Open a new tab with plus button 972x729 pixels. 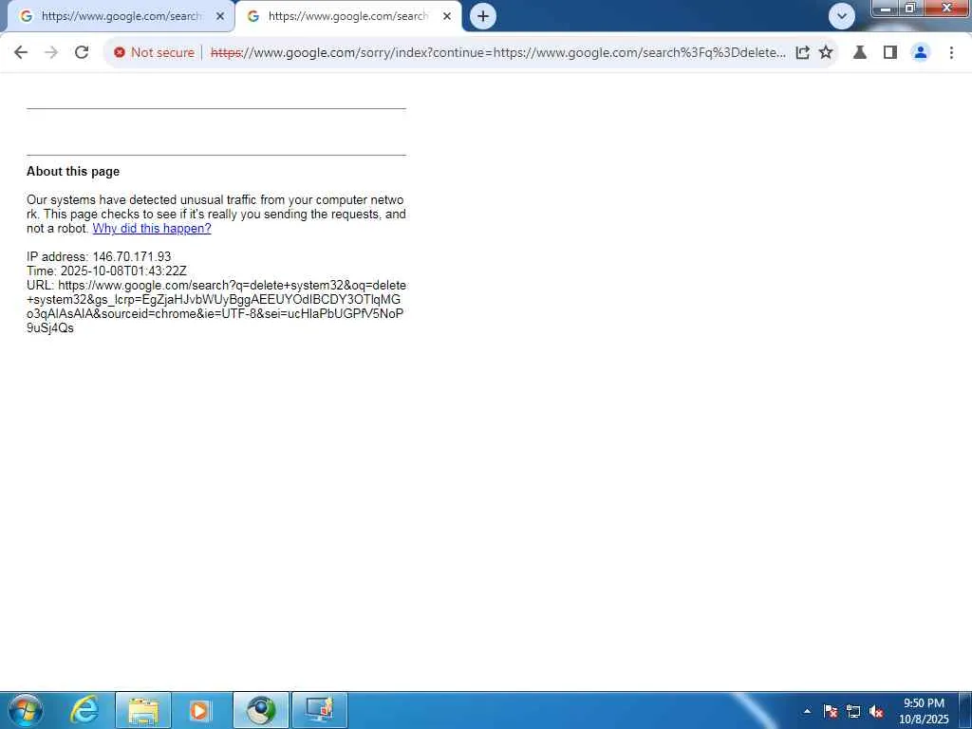[483, 16]
